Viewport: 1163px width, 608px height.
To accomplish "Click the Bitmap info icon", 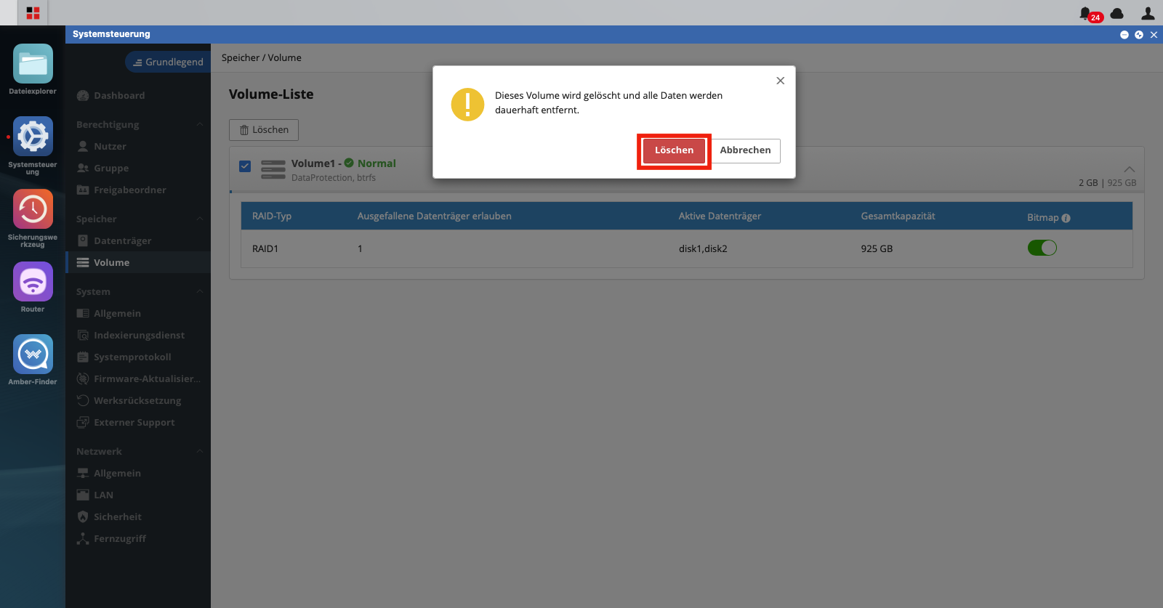I will click(1066, 218).
